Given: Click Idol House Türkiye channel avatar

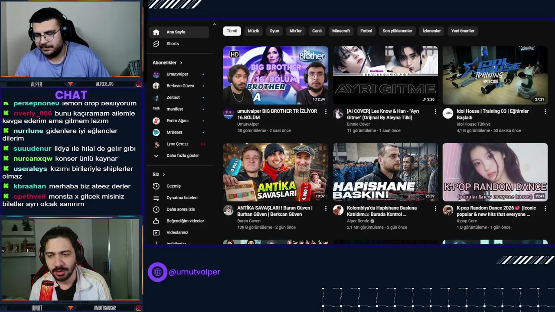Looking at the screenshot, I should tap(448, 114).
